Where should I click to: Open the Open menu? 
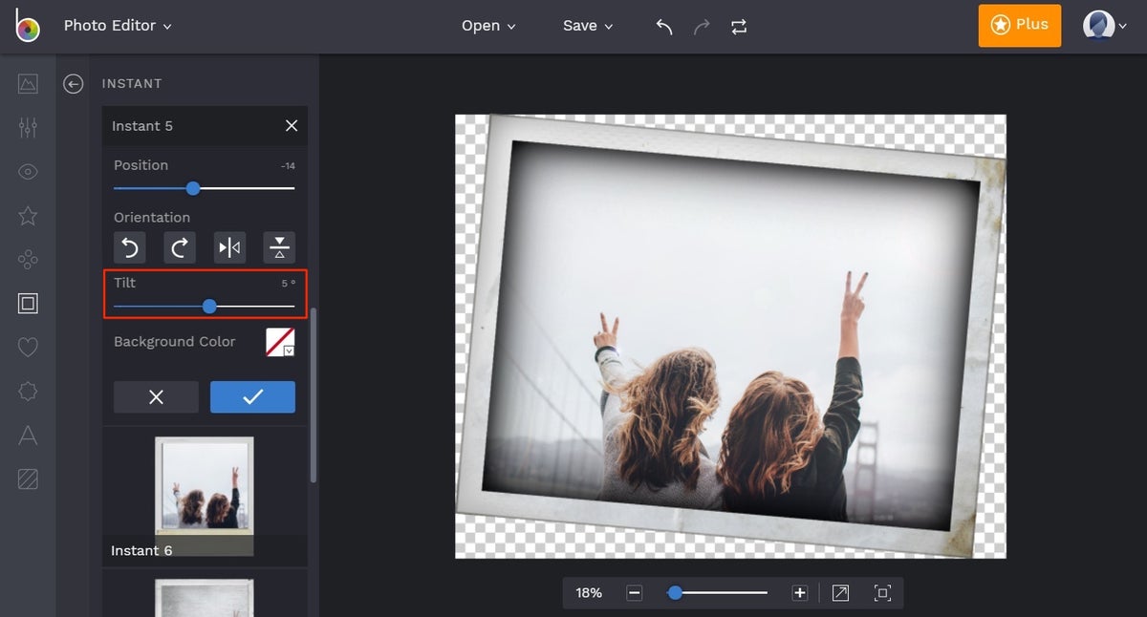pyautogui.click(x=488, y=26)
